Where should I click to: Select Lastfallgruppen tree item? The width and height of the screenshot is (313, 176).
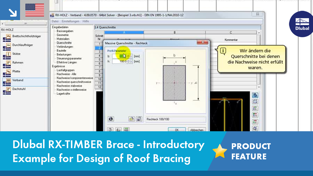pos(65,70)
